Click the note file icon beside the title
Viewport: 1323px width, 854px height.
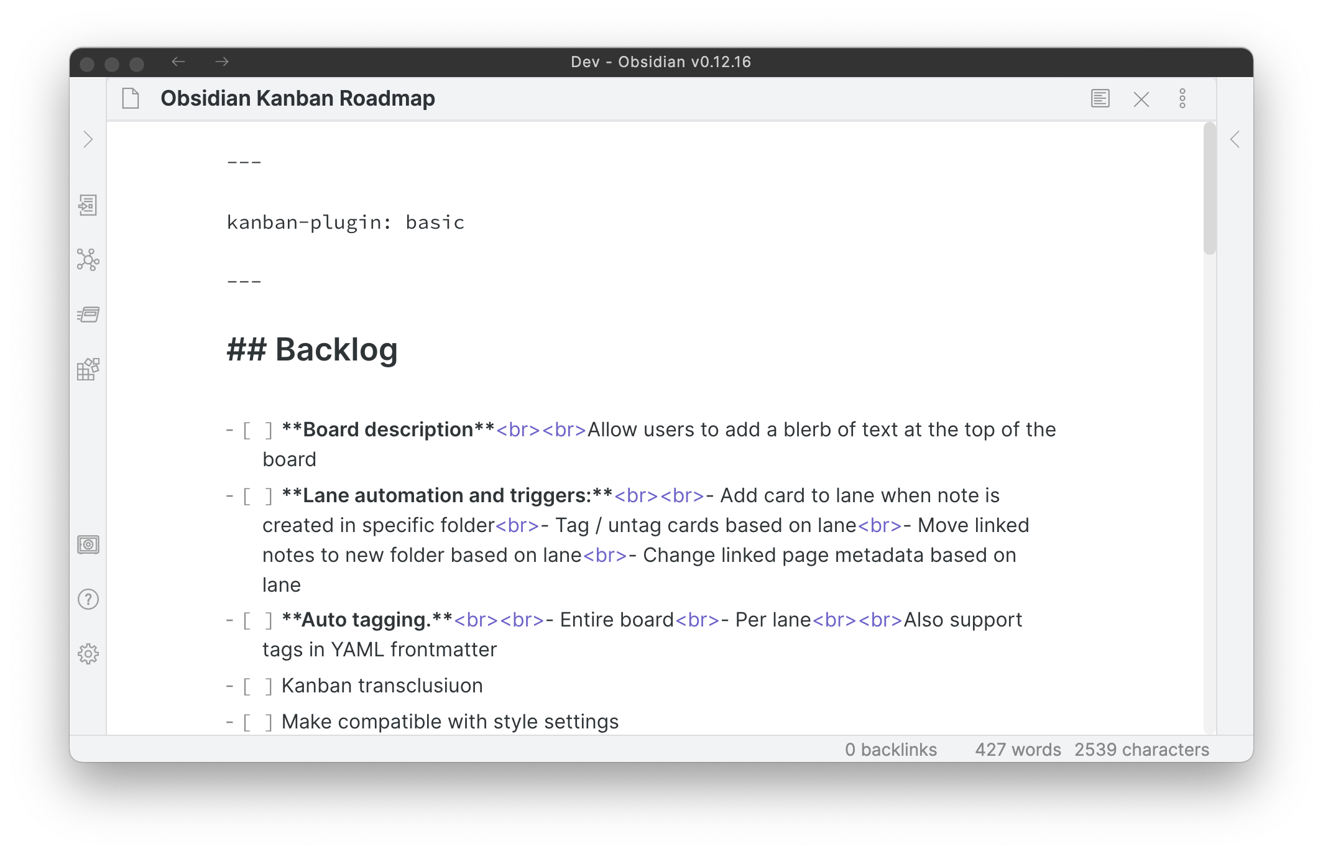click(x=131, y=98)
